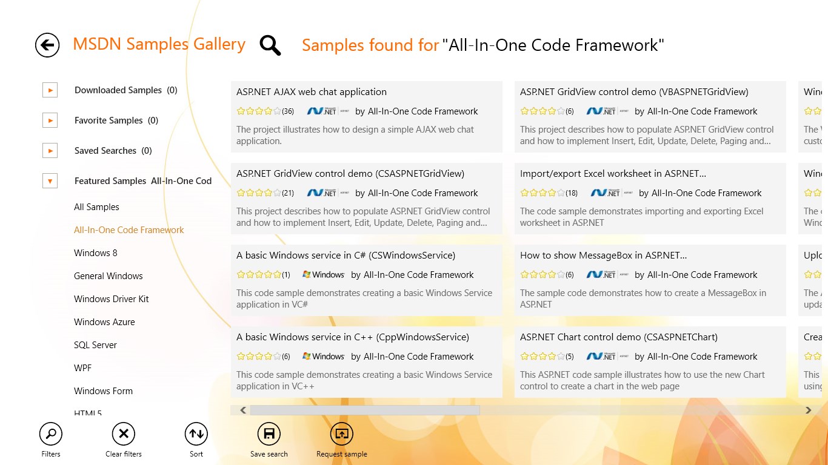Select the Windows Driver Kit category
Viewport: 828px width, 465px height.
point(112,299)
